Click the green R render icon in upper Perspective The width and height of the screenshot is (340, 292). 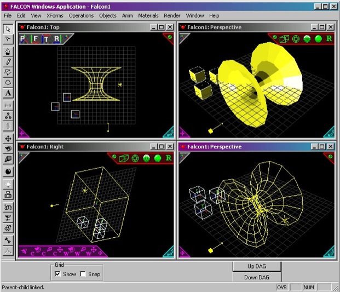pos(329,38)
